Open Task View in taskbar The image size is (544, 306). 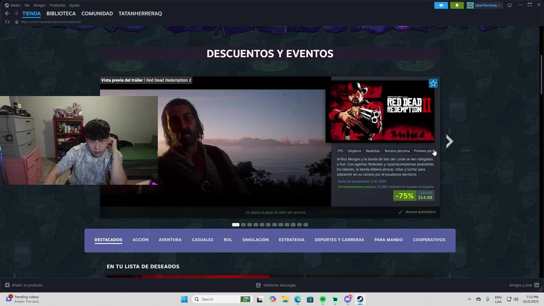(x=260, y=299)
